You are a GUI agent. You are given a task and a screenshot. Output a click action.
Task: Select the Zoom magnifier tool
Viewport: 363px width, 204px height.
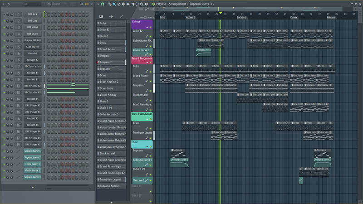point(142,4)
